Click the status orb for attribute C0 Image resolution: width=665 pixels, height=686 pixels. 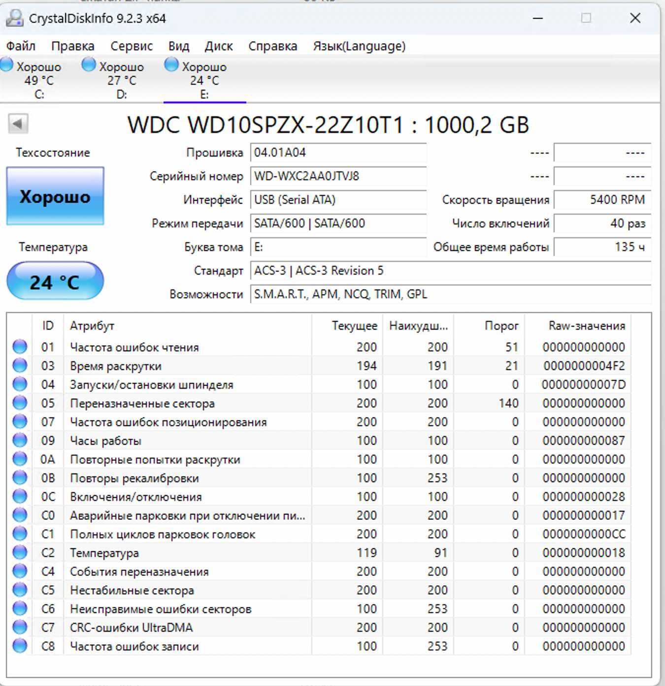point(20,515)
